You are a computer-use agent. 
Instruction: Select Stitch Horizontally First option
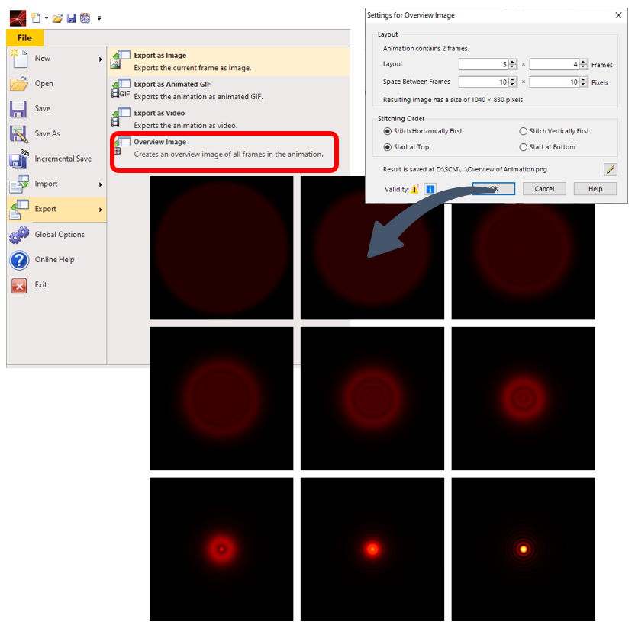pyautogui.click(x=388, y=131)
